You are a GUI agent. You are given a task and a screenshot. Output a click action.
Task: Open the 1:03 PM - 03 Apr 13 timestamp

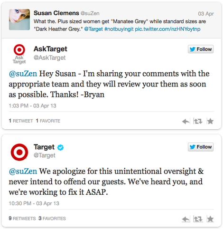tap(32, 106)
